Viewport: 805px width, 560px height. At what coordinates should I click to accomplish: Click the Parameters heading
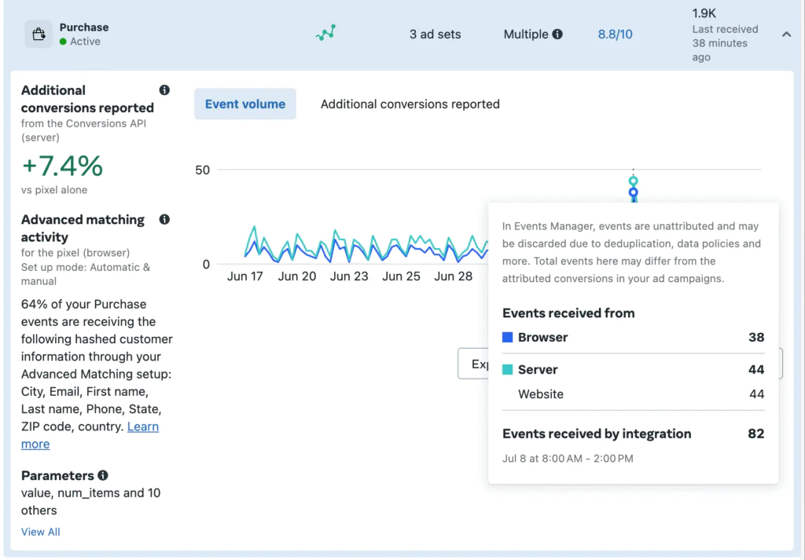[57, 475]
